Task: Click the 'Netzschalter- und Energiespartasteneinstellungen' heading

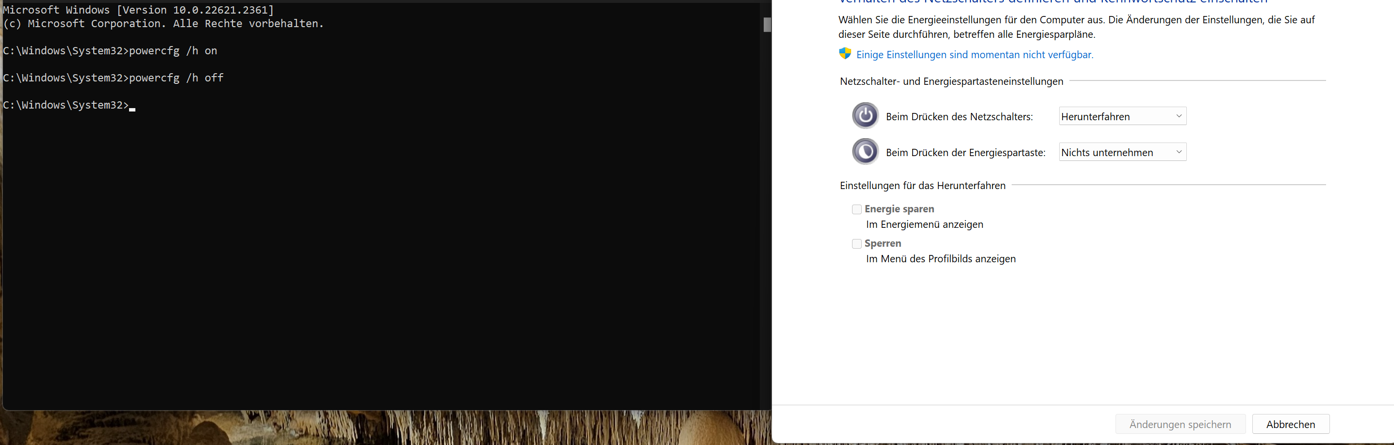Action: click(x=951, y=81)
